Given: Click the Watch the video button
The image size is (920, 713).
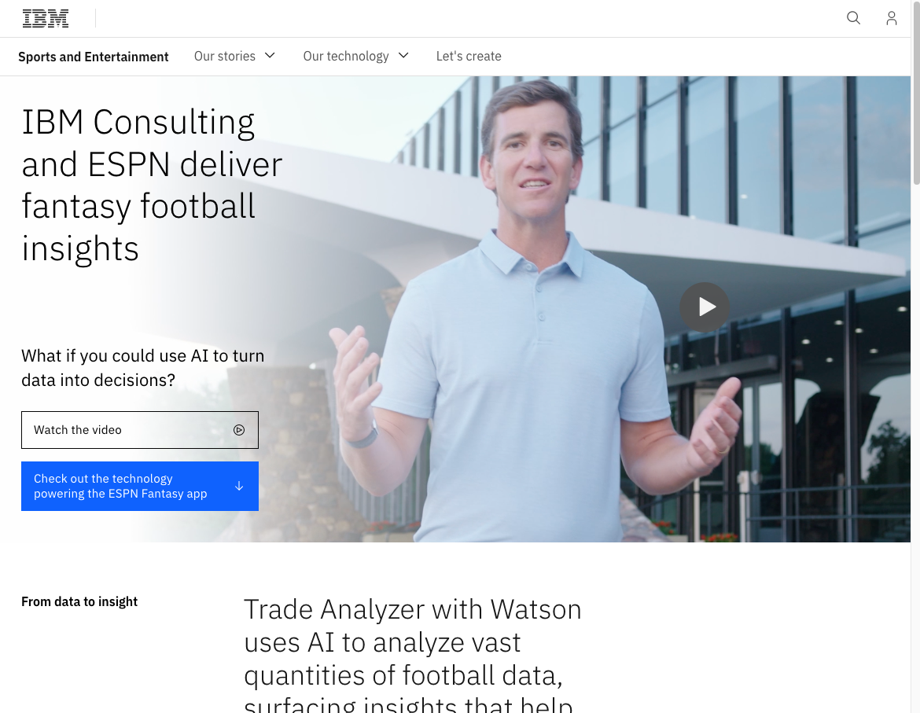Looking at the screenshot, I should (140, 430).
